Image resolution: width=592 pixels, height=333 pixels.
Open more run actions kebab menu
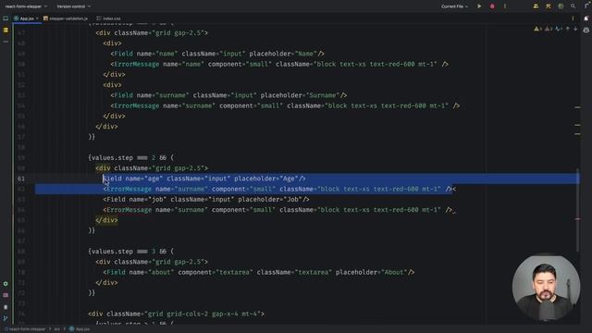click(505, 6)
